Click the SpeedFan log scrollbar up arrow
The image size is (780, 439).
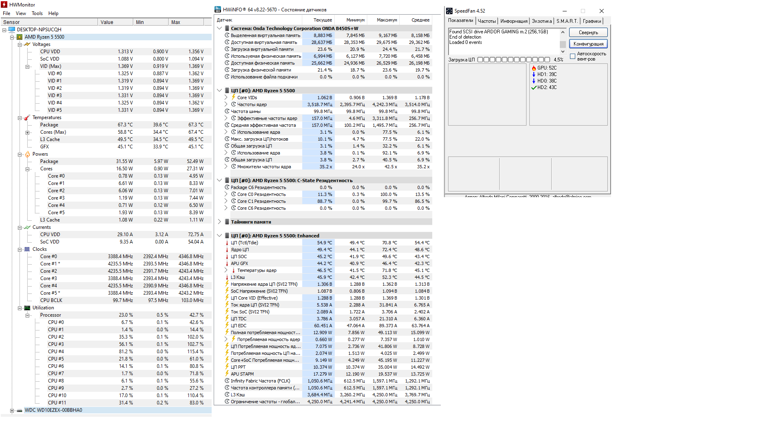pos(563,32)
